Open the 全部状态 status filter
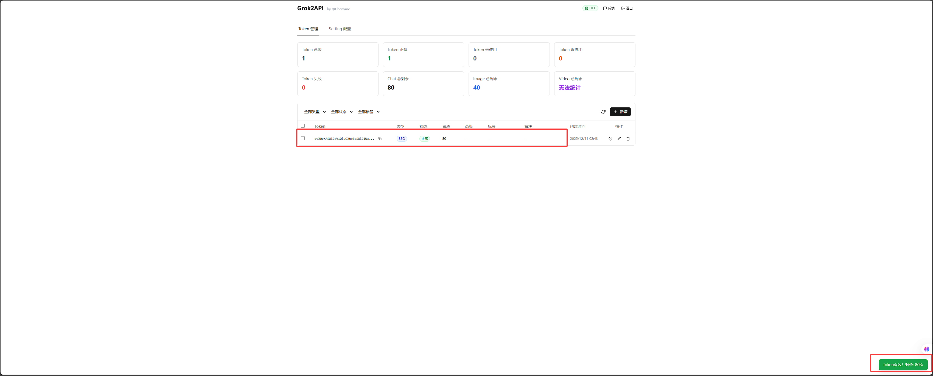 [341, 112]
